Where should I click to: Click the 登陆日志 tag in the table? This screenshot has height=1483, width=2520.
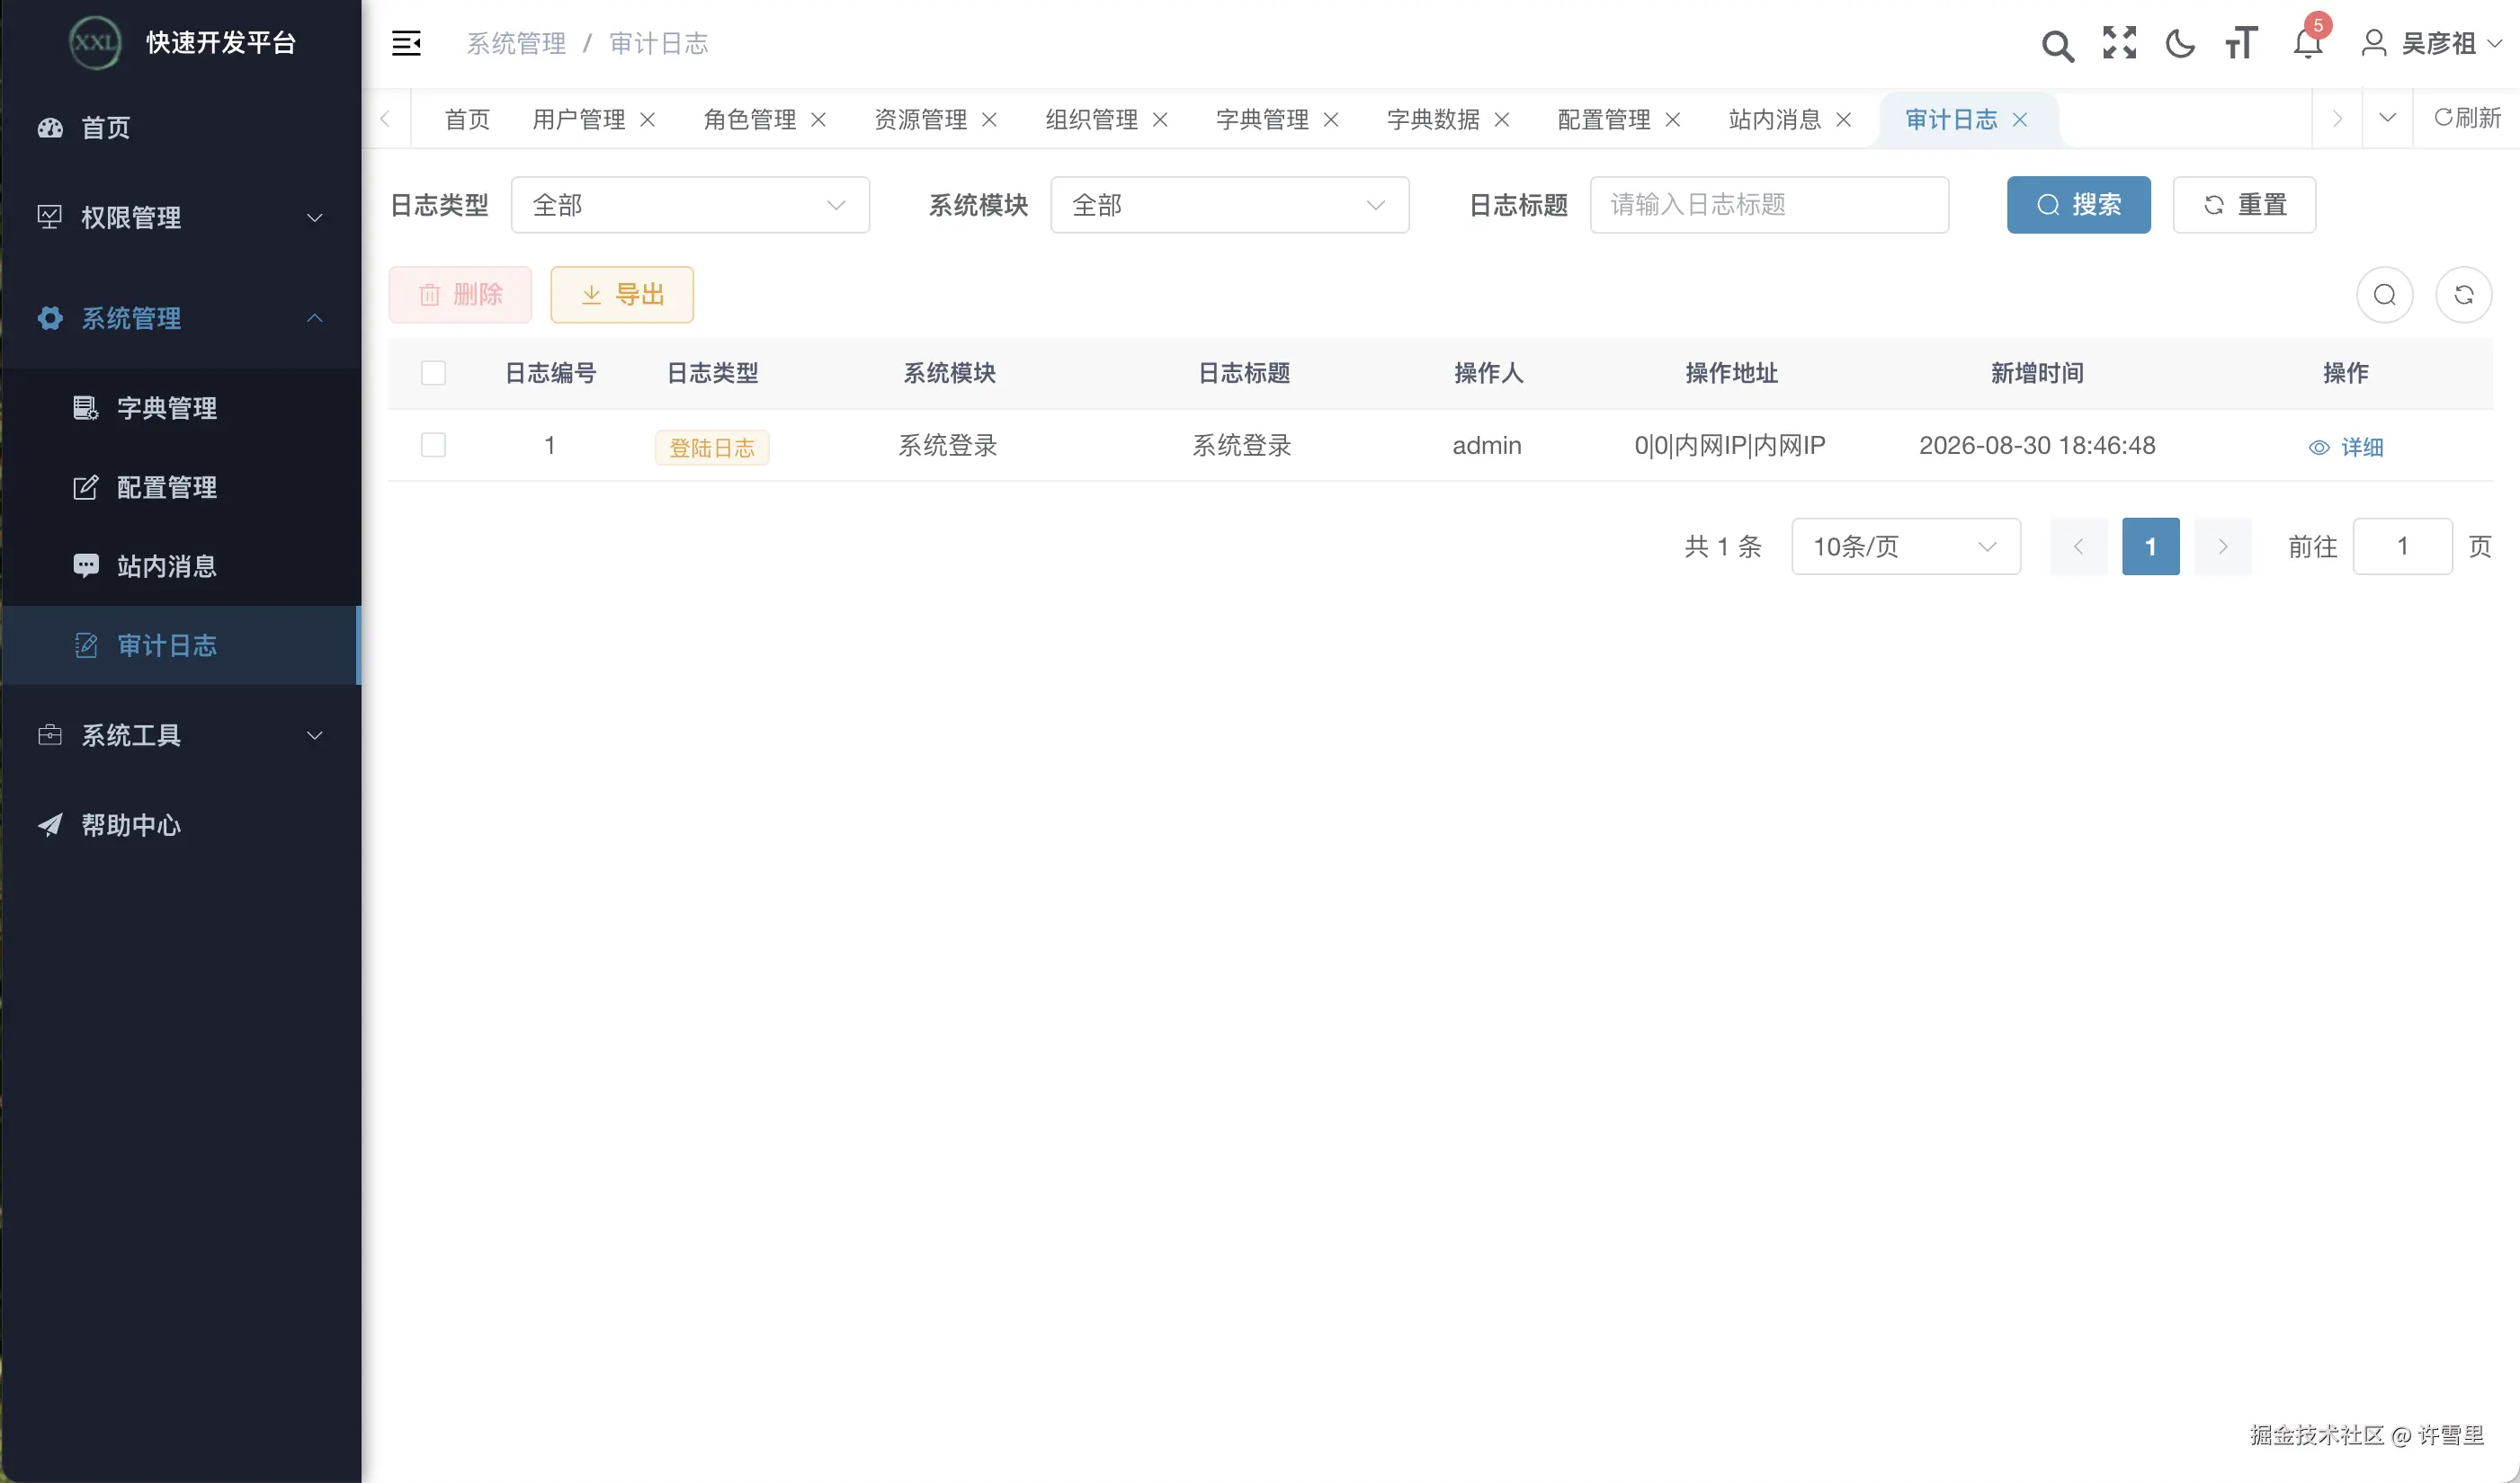tap(712, 448)
